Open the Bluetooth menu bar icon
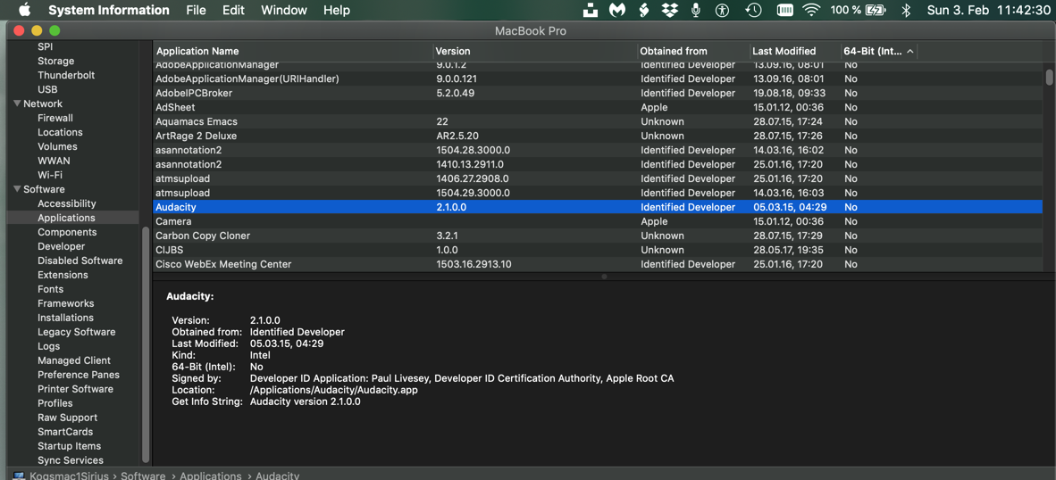The image size is (1056, 480). click(x=906, y=10)
